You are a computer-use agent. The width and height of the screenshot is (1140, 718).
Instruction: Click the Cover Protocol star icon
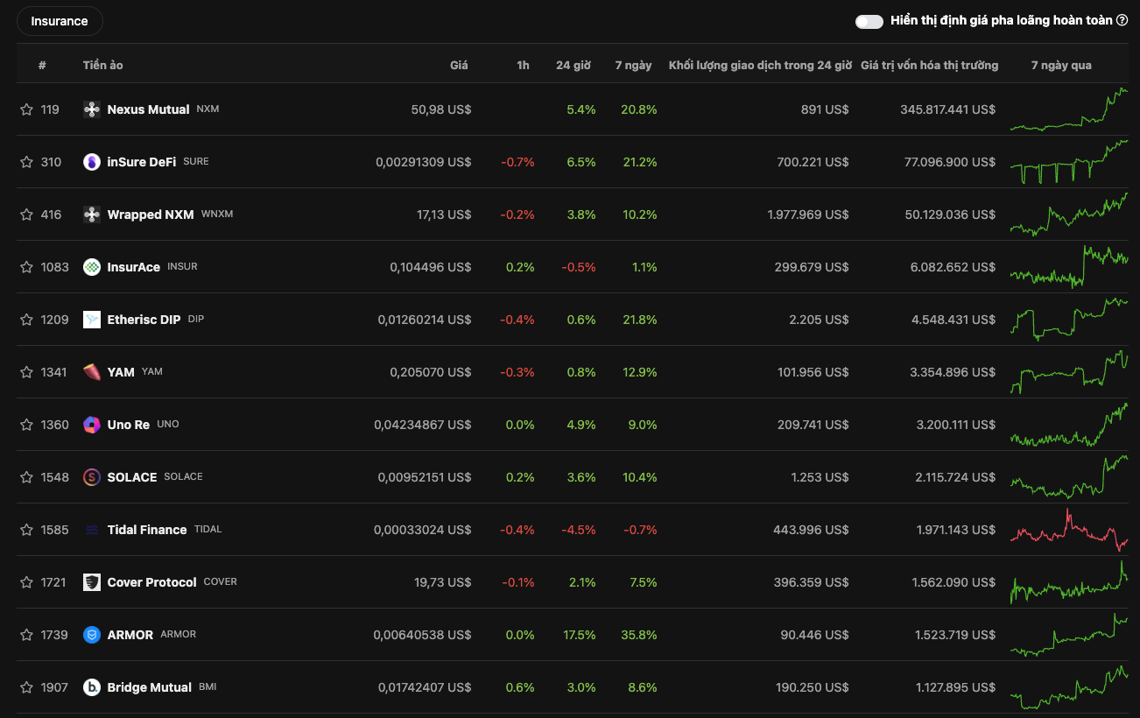coord(26,582)
